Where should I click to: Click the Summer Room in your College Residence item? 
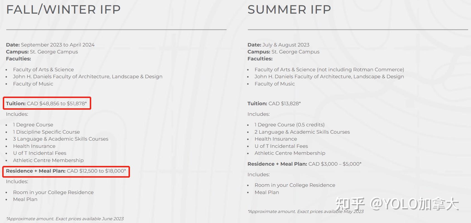coord(295,185)
